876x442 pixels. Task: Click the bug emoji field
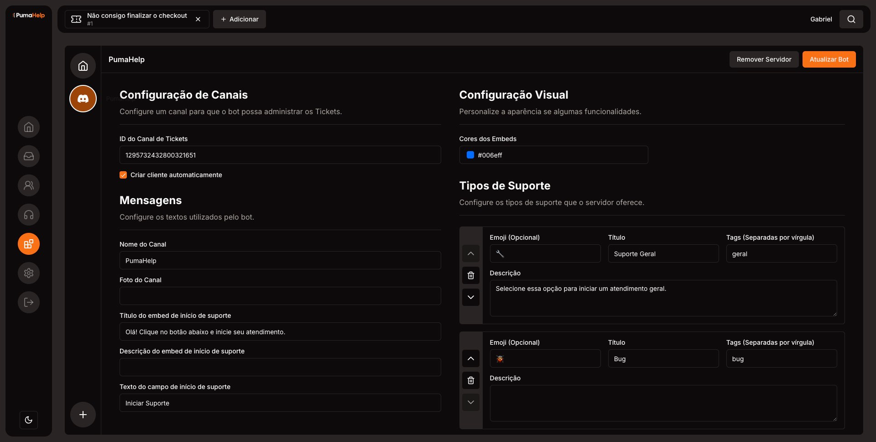point(545,359)
